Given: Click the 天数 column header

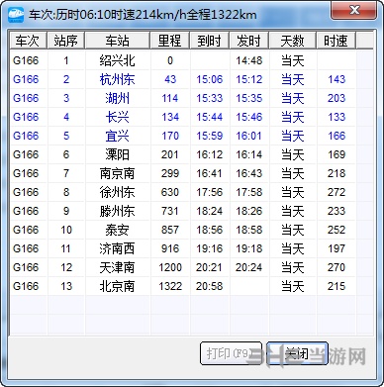Looking at the screenshot, I should 293,41.
